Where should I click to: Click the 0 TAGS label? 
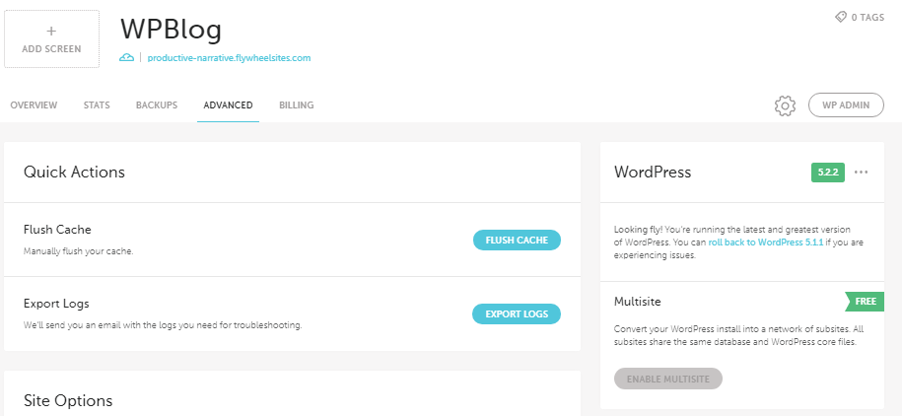point(867,18)
